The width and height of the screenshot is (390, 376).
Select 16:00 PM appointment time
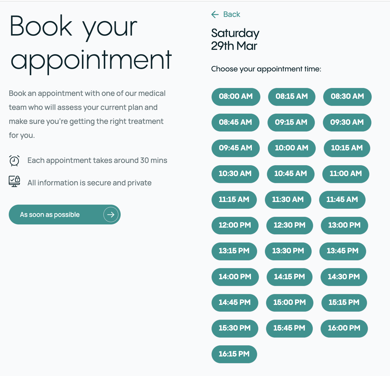[x=344, y=328]
